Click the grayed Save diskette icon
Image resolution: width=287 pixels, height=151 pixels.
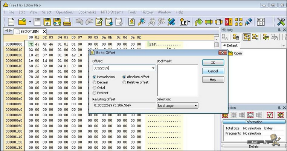point(37,22)
